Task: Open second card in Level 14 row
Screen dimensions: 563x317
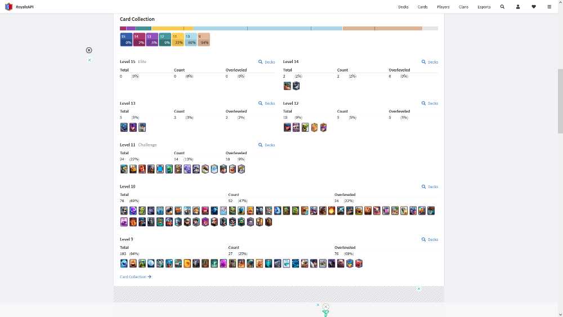Action: click(296, 86)
